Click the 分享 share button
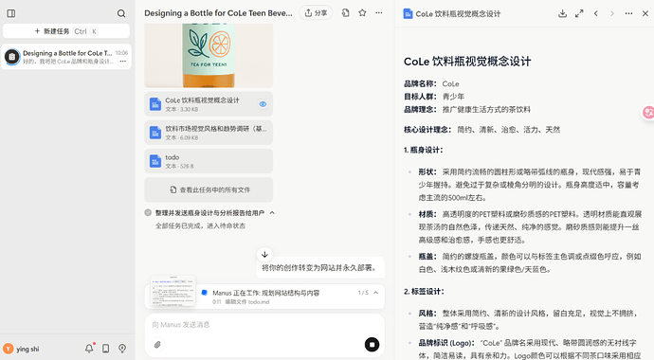 click(316, 13)
